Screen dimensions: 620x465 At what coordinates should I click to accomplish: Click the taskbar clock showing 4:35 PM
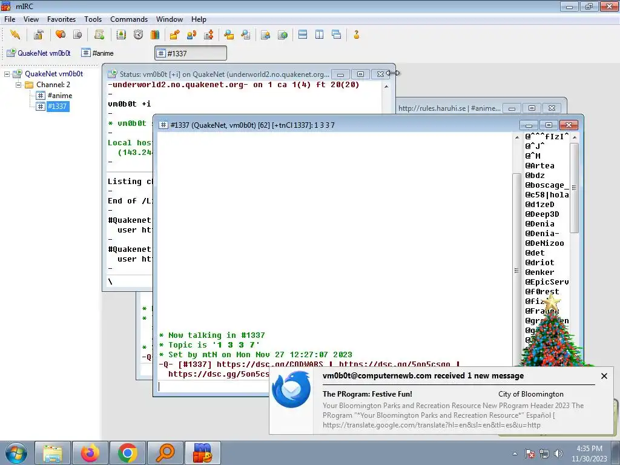(x=589, y=449)
